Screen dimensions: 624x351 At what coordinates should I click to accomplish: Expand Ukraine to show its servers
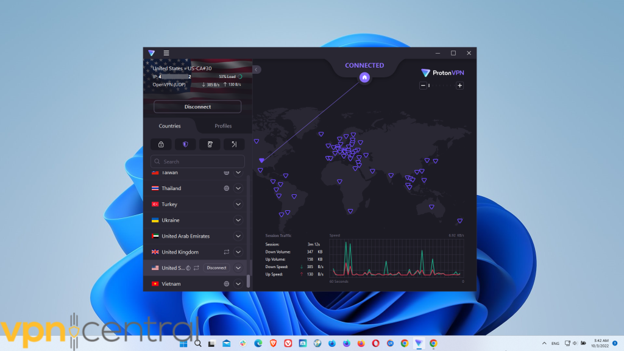point(238,220)
